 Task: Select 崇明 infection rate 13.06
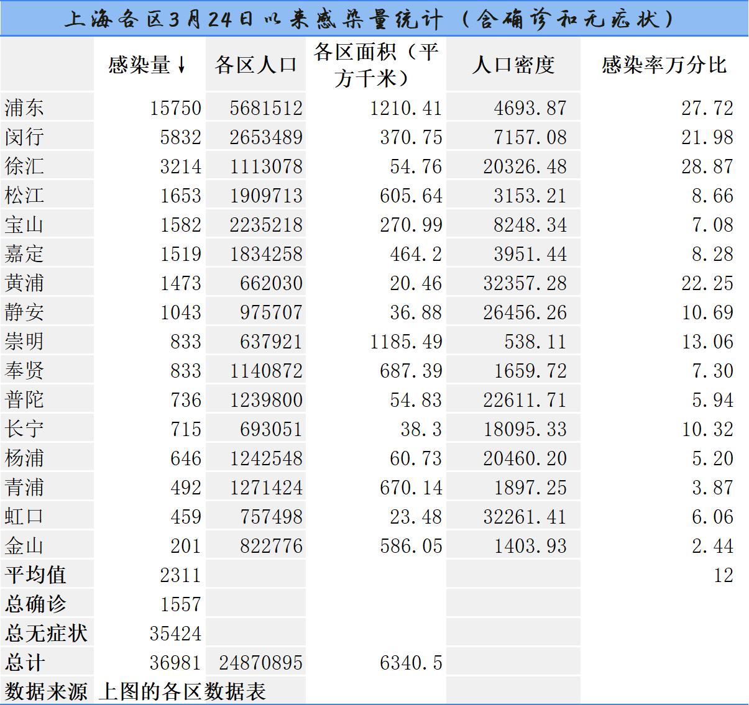point(707,342)
